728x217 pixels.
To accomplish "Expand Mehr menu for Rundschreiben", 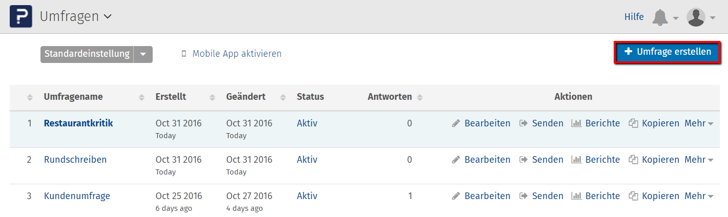I will [699, 160].
